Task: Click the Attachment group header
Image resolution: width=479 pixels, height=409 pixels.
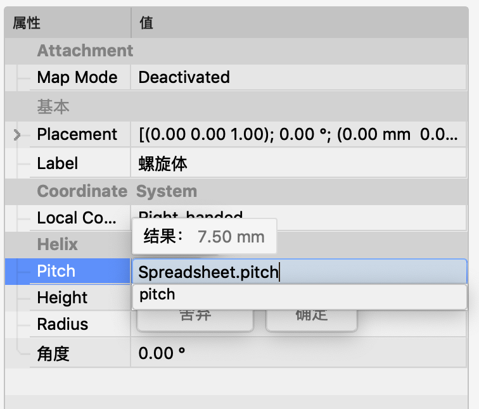Action: (85, 50)
